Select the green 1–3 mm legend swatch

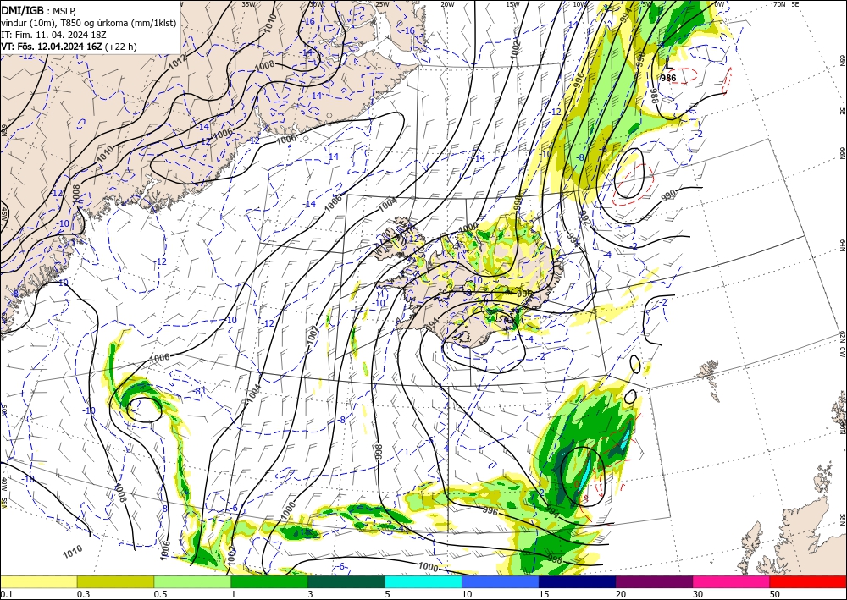pos(269,582)
